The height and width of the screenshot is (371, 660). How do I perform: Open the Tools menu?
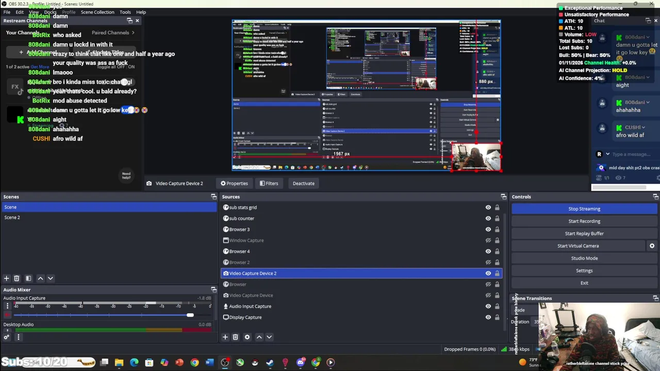point(125,12)
